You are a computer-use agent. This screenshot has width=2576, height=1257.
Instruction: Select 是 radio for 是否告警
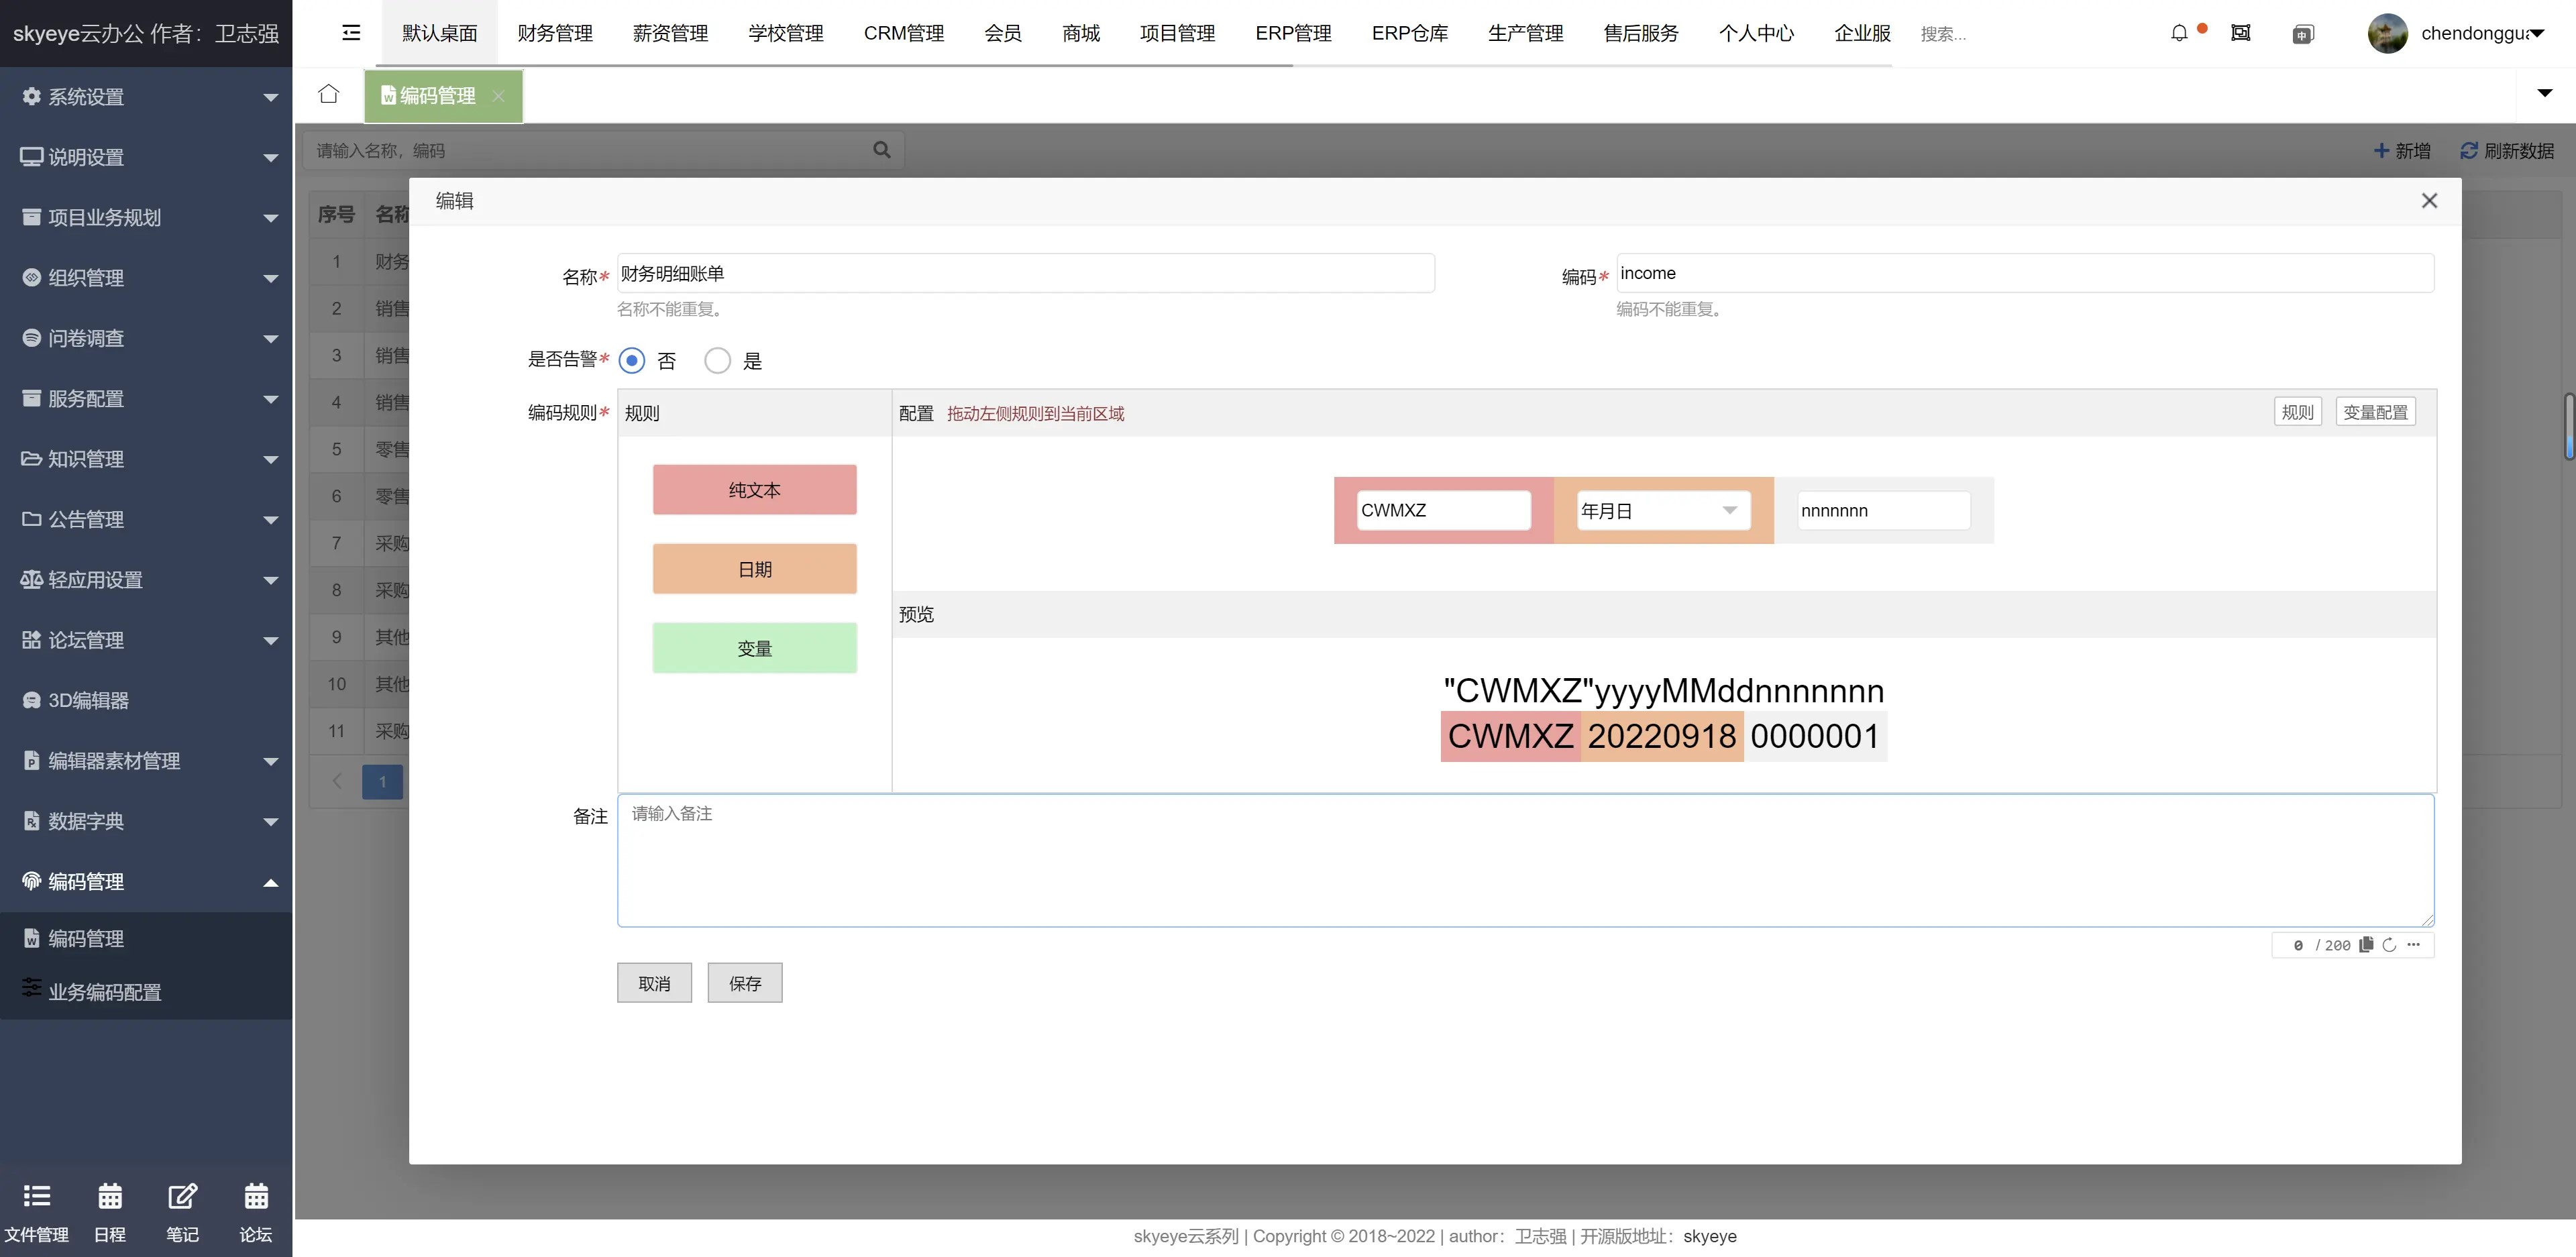(x=718, y=361)
